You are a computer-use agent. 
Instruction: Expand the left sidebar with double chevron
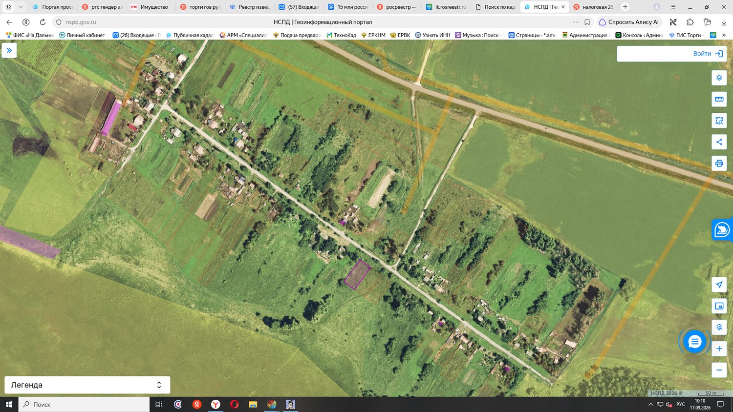click(9, 50)
